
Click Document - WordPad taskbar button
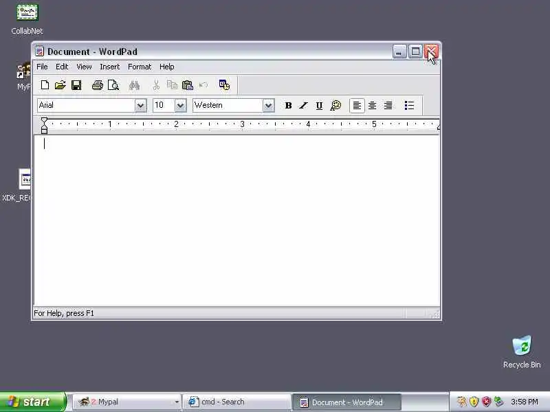[x=346, y=402]
